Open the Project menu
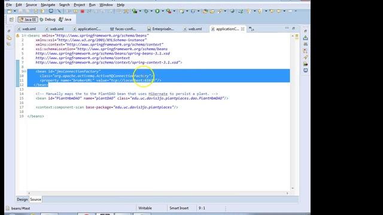The width and height of the screenshot is (383, 215). (80, 5)
